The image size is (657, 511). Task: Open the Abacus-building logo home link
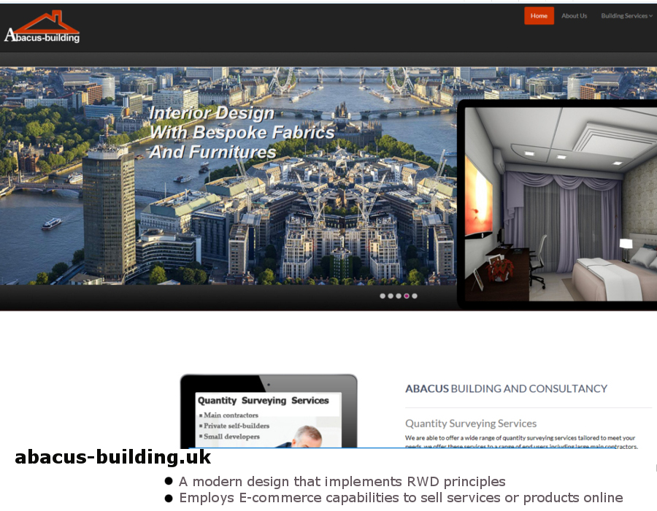pyautogui.click(x=42, y=27)
